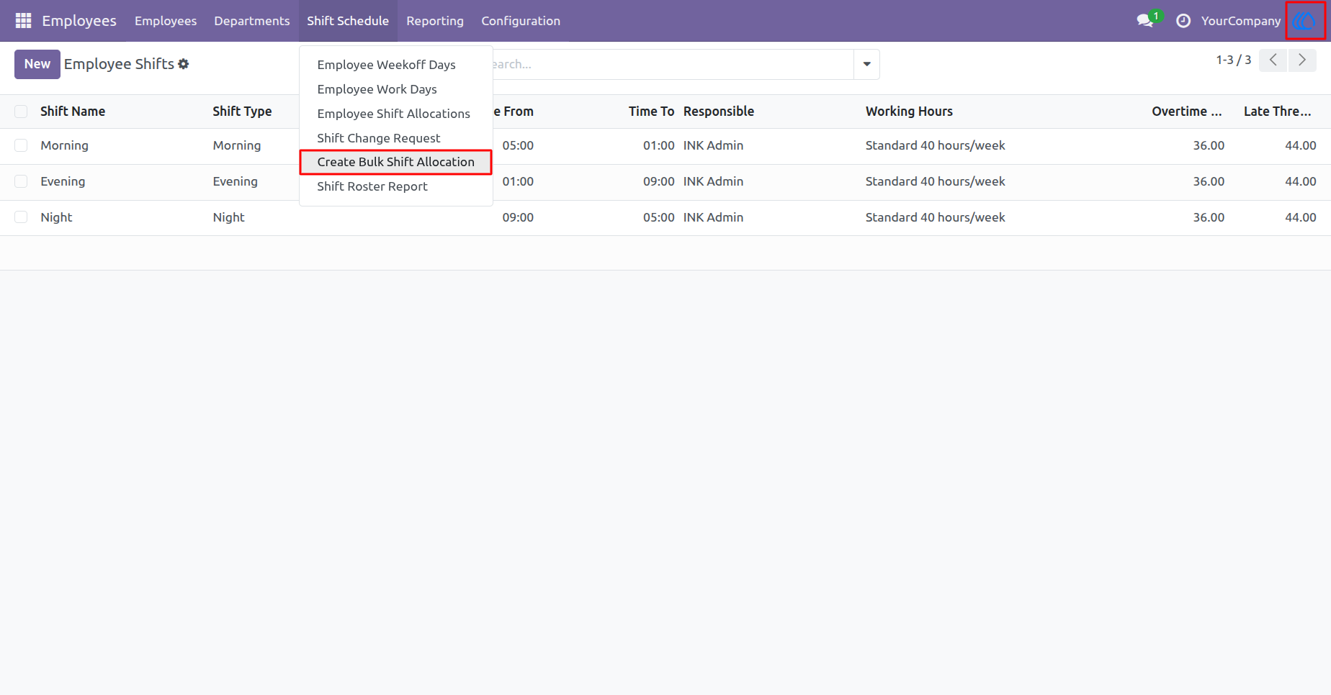The image size is (1331, 695).
Task: Click 09:00 Time To in Evening row
Action: pyautogui.click(x=659, y=181)
